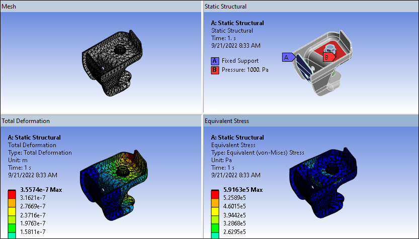
Task: Click the red 'B' Pressure legend icon
Action: pyautogui.click(x=215, y=70)
